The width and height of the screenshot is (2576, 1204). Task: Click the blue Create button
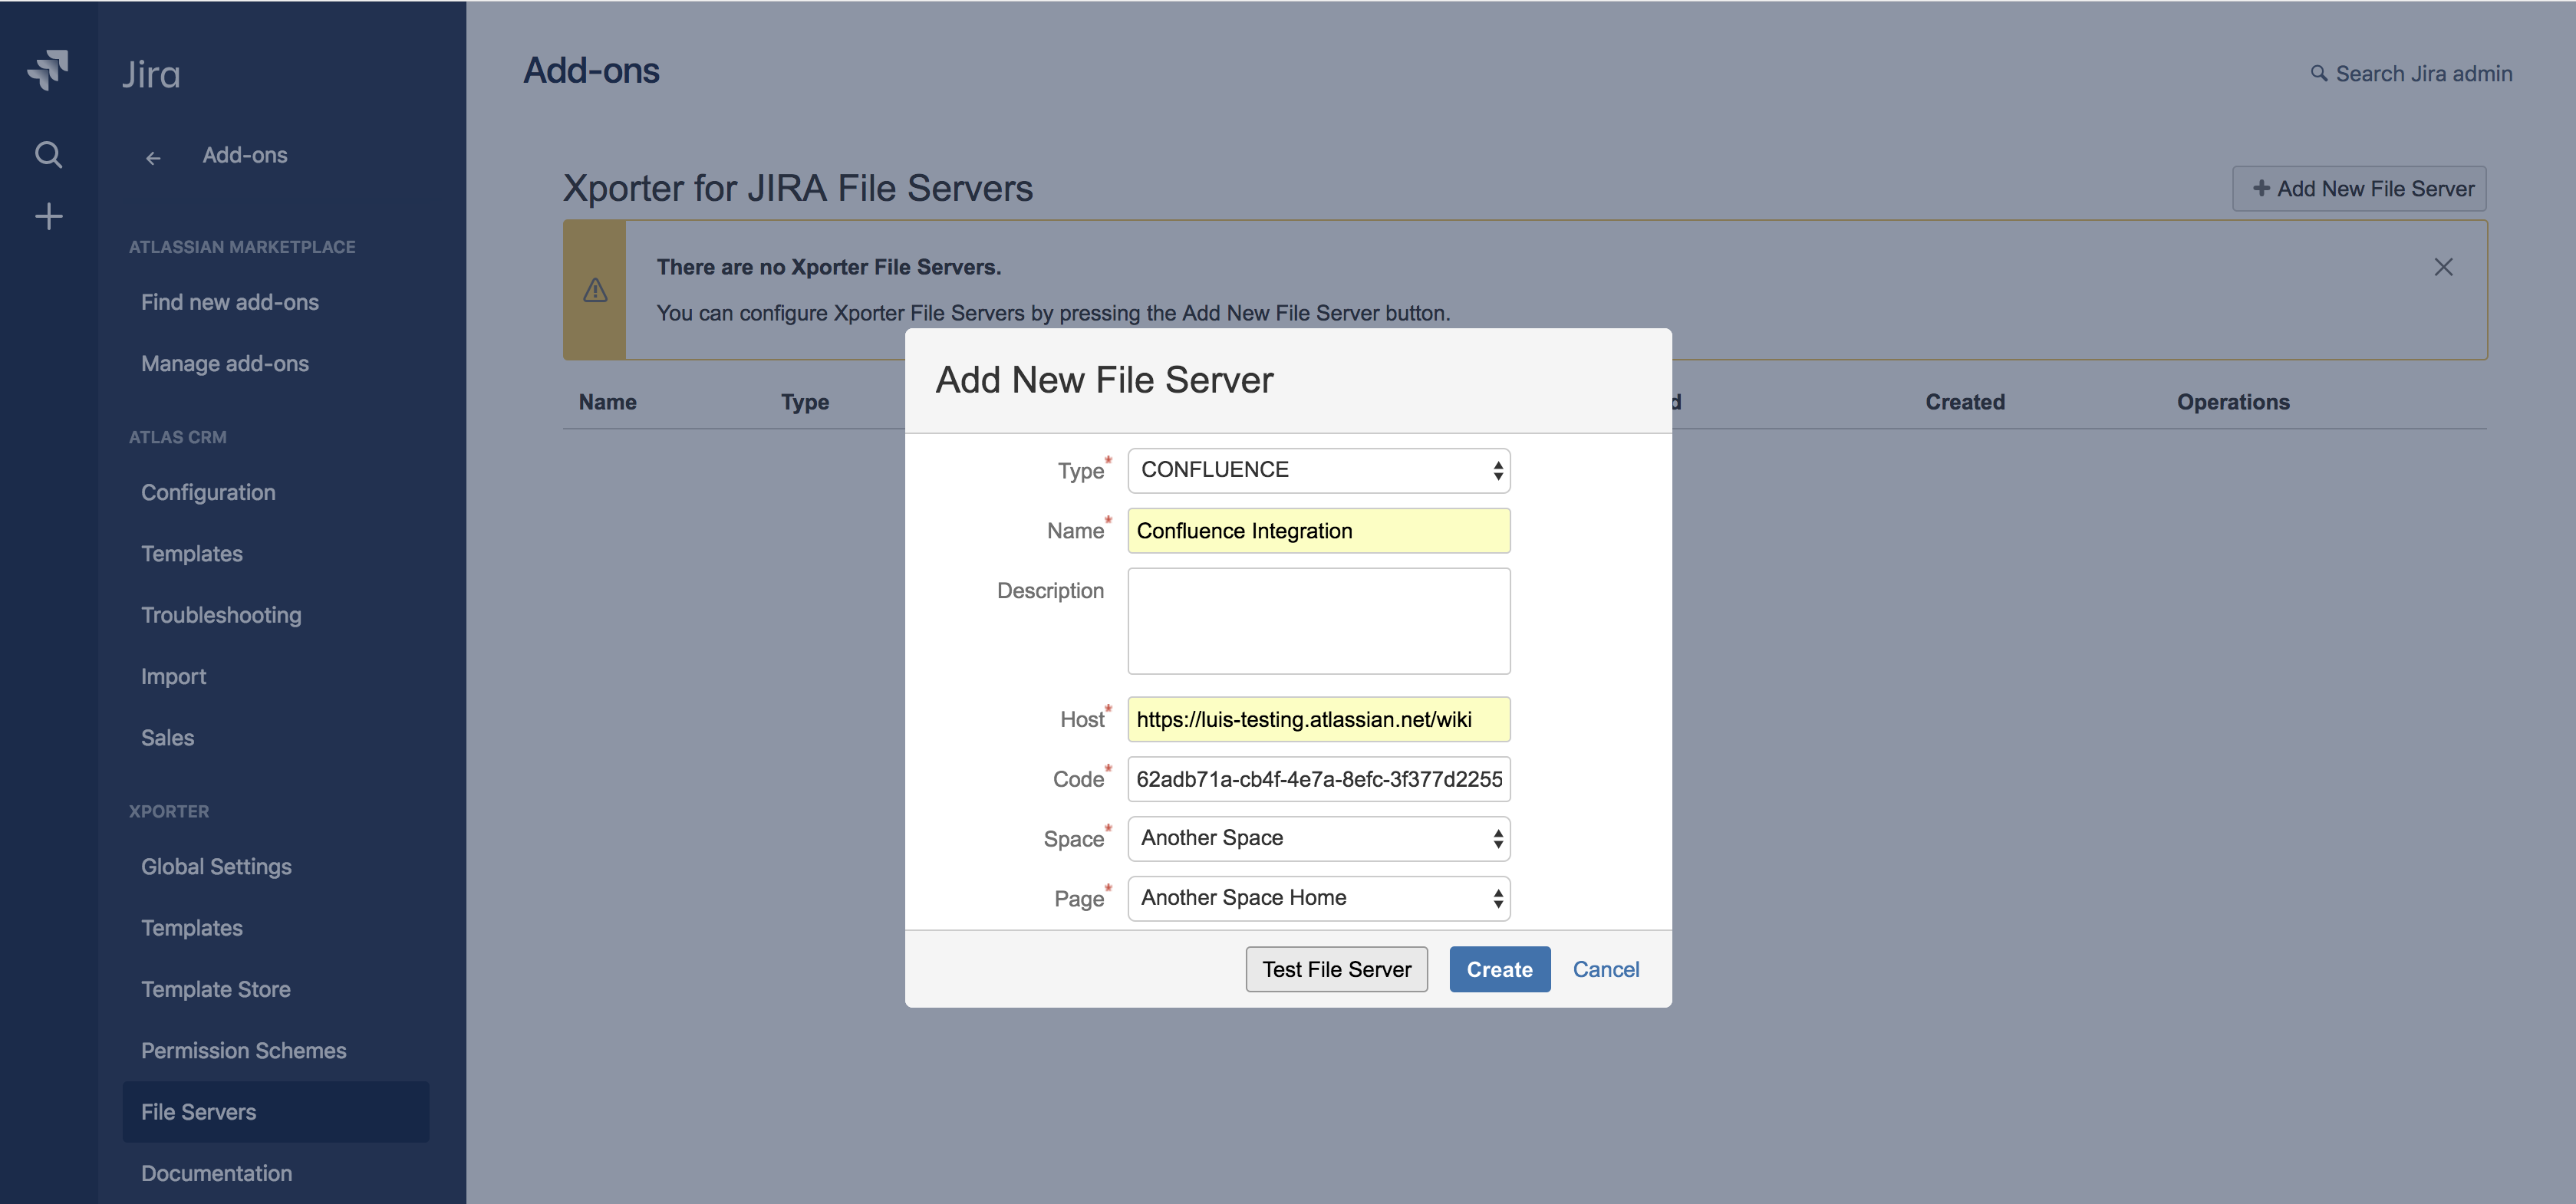point(1498,969)
